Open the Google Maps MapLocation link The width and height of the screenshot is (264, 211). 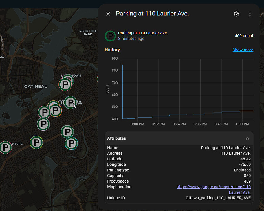click(214, 187)
